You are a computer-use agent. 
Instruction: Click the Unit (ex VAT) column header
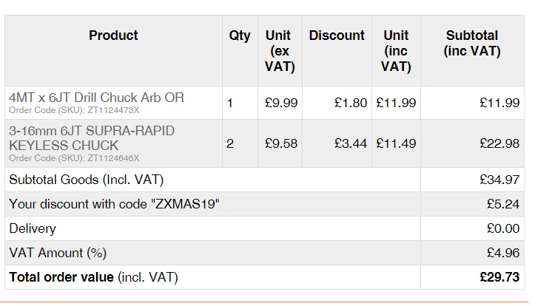pos(279,51)
